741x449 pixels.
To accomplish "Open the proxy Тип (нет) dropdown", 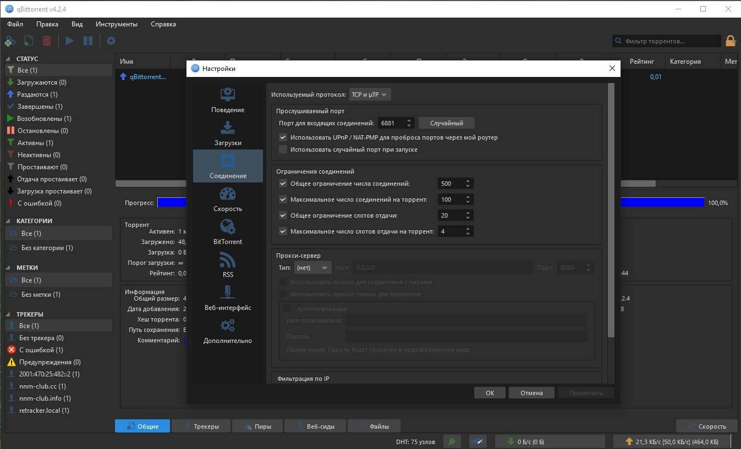I will click(312, 268).
